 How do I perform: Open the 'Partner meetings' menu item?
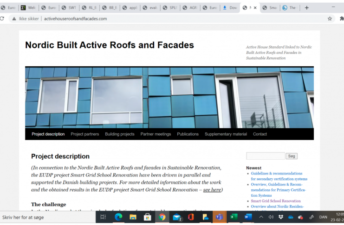tap(156, 134)
